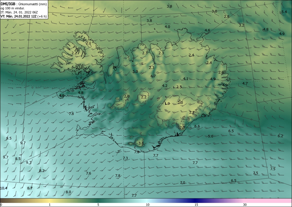
Task: Click the 3.2 value label
Action: [x=241, y=25]
